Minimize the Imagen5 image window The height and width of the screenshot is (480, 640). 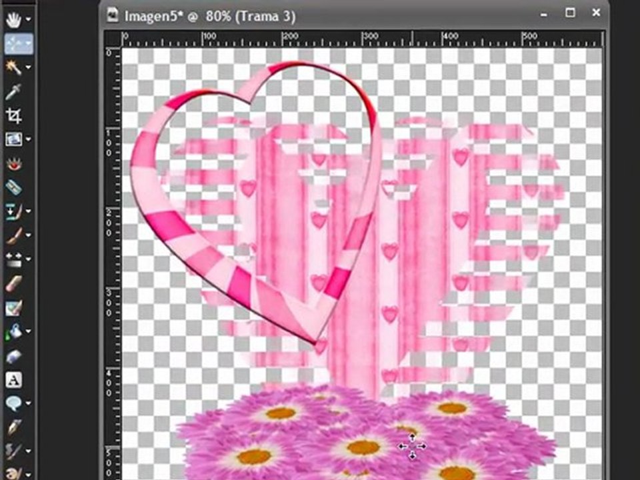544,15
